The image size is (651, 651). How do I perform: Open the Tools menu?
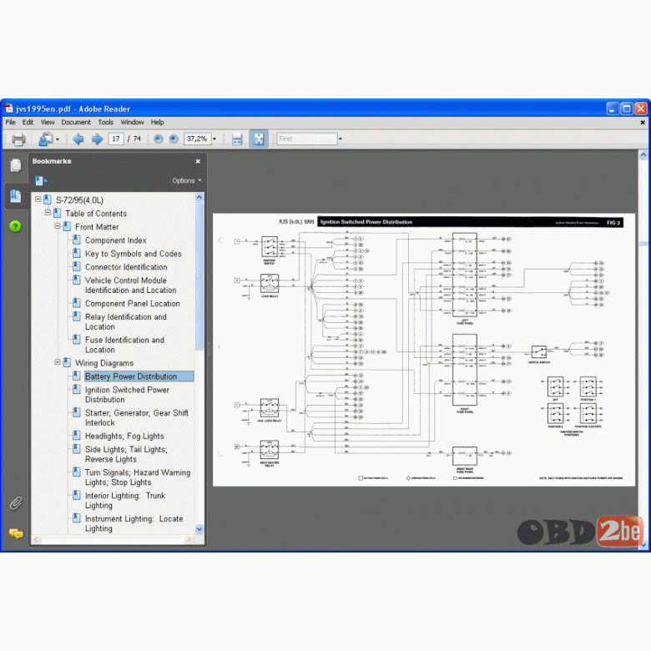tap(105, 122)
